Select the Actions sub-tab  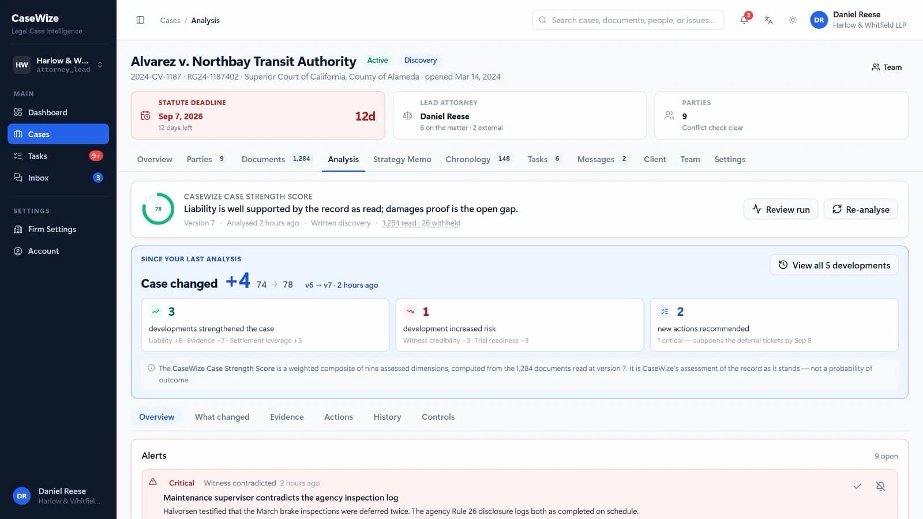[x=339, y=417]
